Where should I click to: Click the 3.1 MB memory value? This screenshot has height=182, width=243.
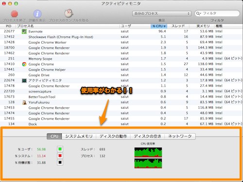[x=208, y=91]
